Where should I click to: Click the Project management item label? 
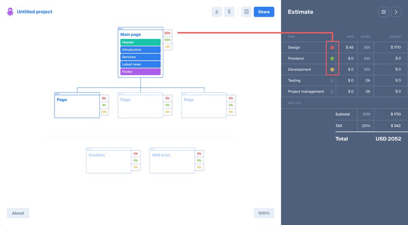coord(306,91)
